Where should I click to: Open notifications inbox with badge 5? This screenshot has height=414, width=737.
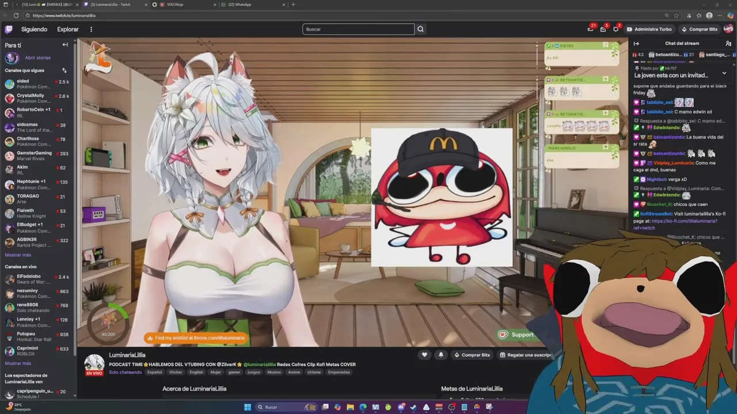click(x=603, y=29)
